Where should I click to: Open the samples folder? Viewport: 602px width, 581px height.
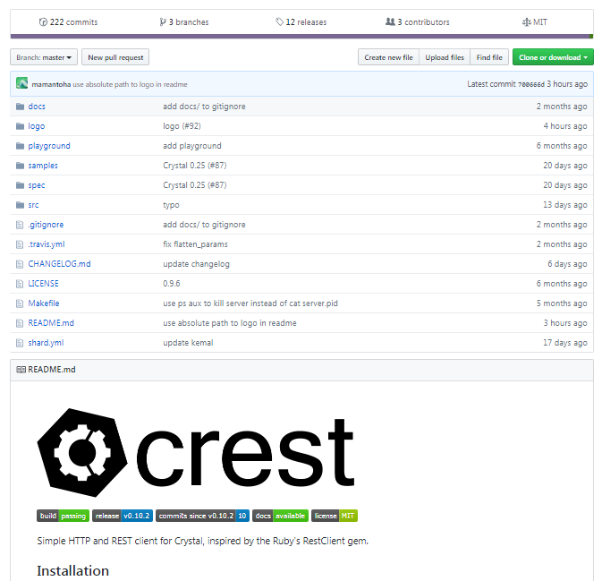tap(43, 166)
